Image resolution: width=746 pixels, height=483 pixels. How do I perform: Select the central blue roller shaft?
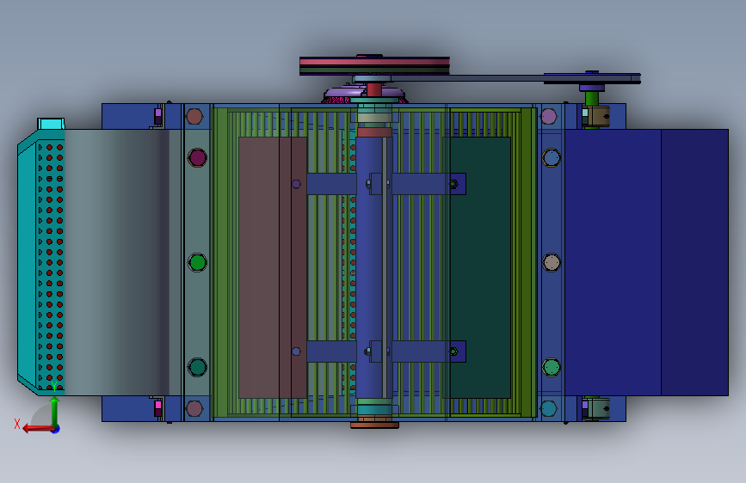click(374, 267)
